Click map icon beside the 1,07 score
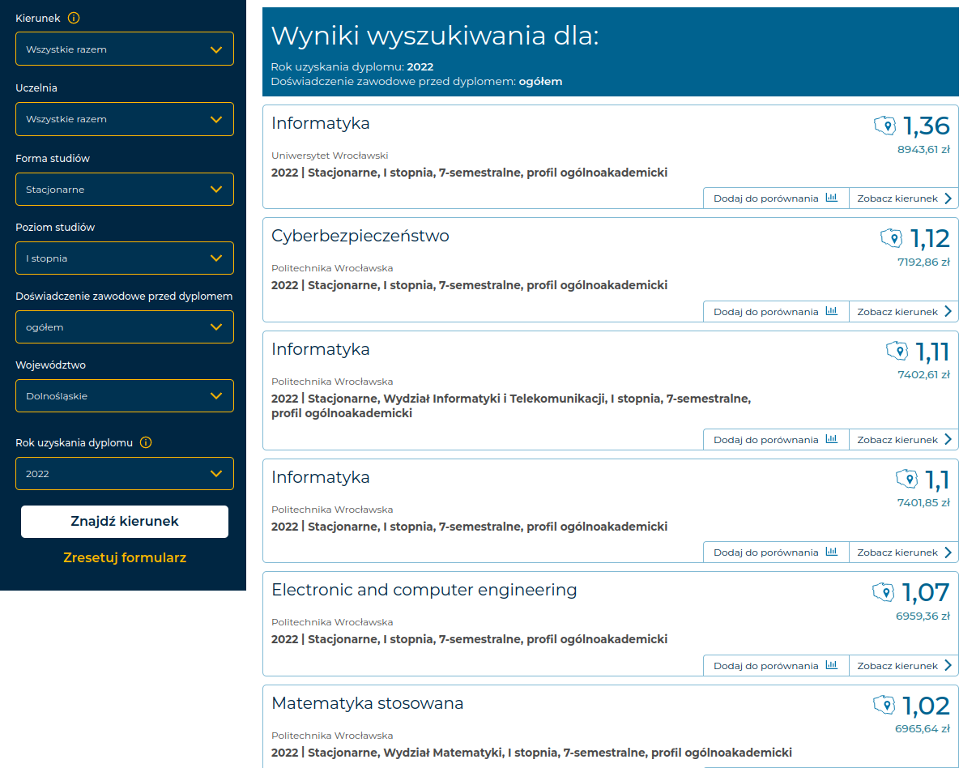The height and width of the screenshot is (768, 976). (883, 592)
